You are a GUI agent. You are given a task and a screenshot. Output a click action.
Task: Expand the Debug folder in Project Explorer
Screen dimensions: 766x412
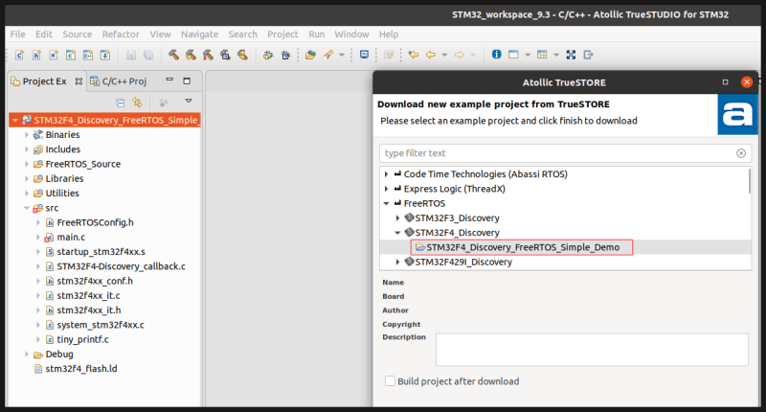point(27,354)
